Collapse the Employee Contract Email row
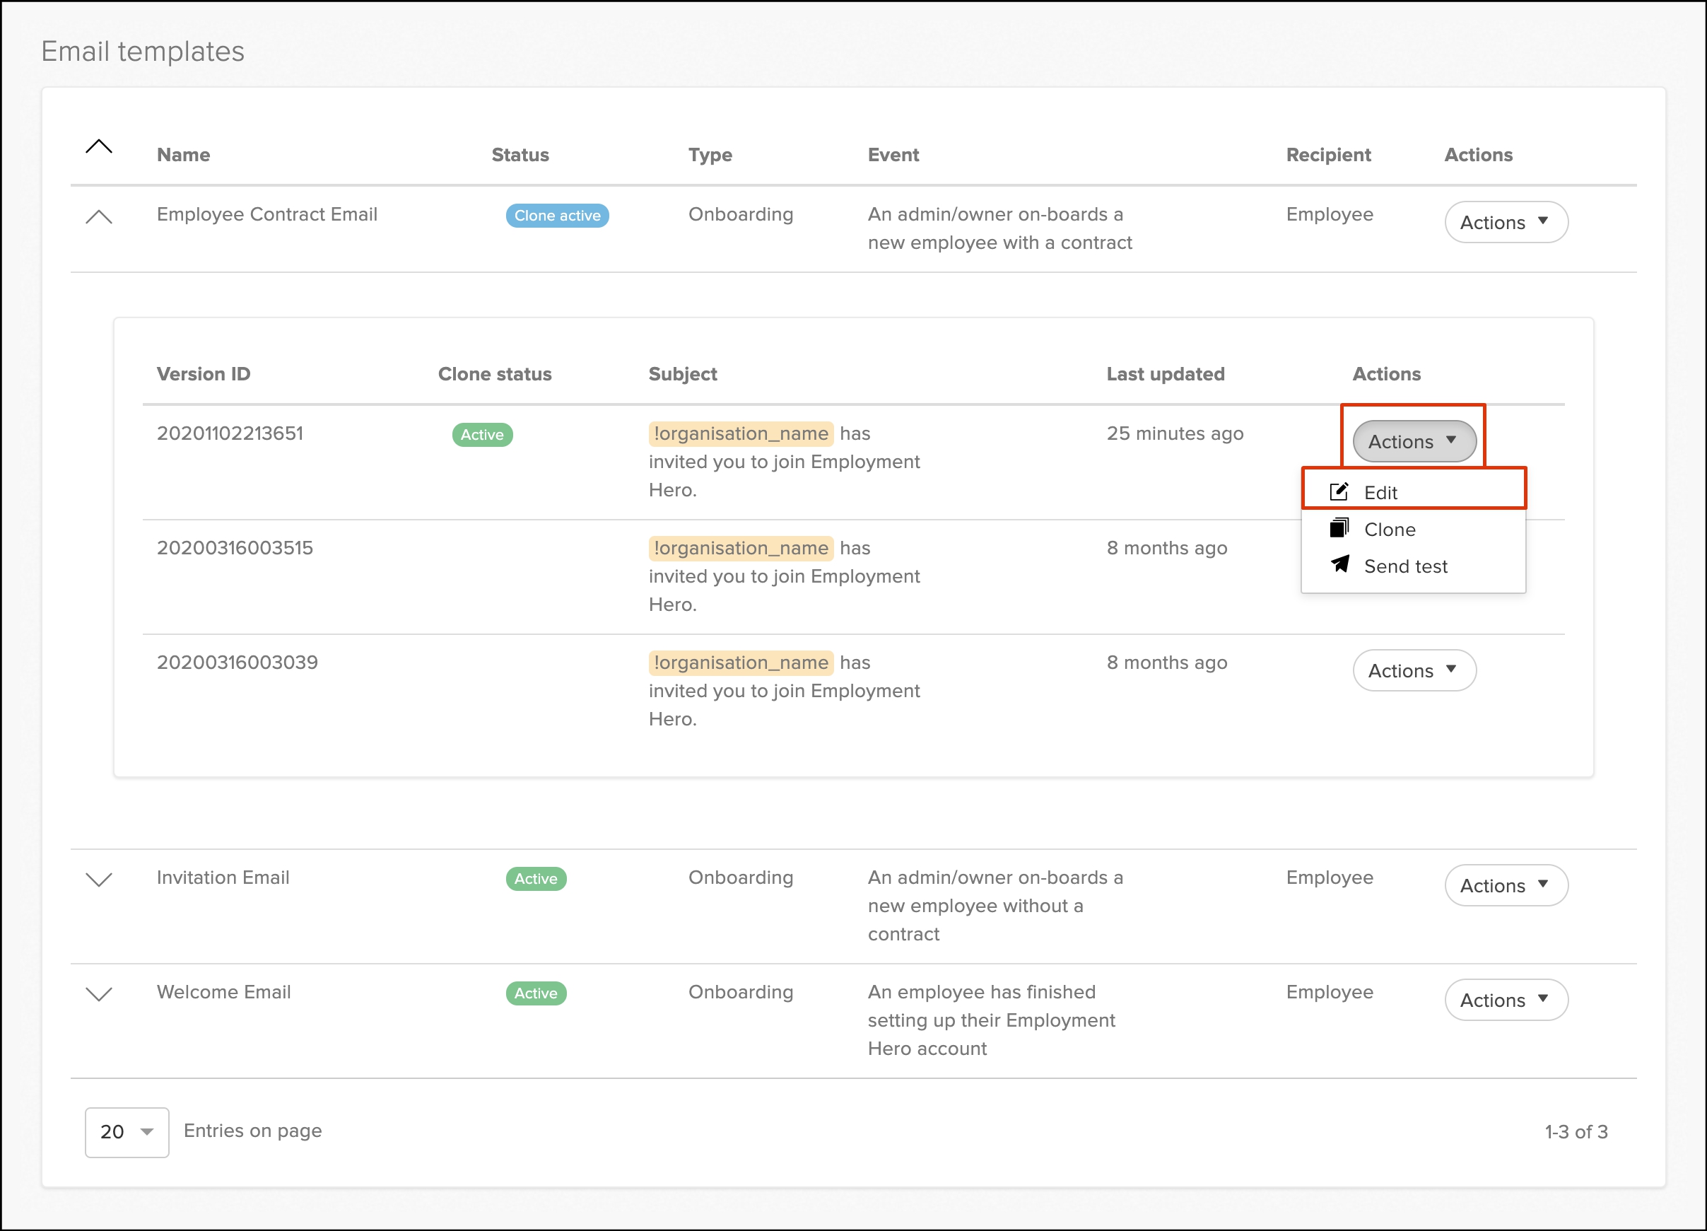The width and height of the screenshot is (1707, 1231). point(98,218)
